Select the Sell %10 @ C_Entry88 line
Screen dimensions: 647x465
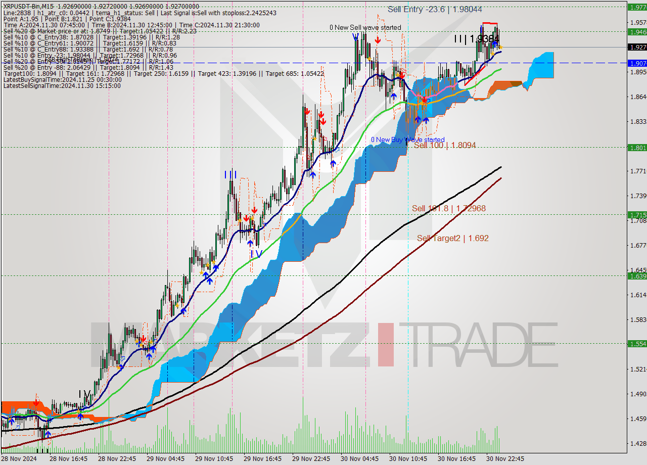pos(88,49)
